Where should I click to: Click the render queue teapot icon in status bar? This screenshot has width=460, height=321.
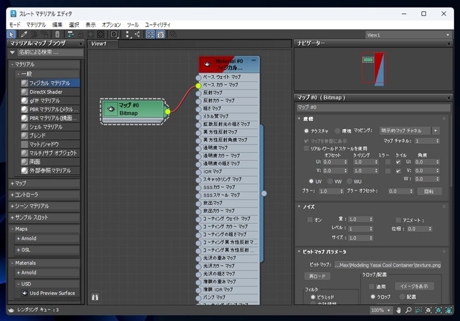[11, 310]
